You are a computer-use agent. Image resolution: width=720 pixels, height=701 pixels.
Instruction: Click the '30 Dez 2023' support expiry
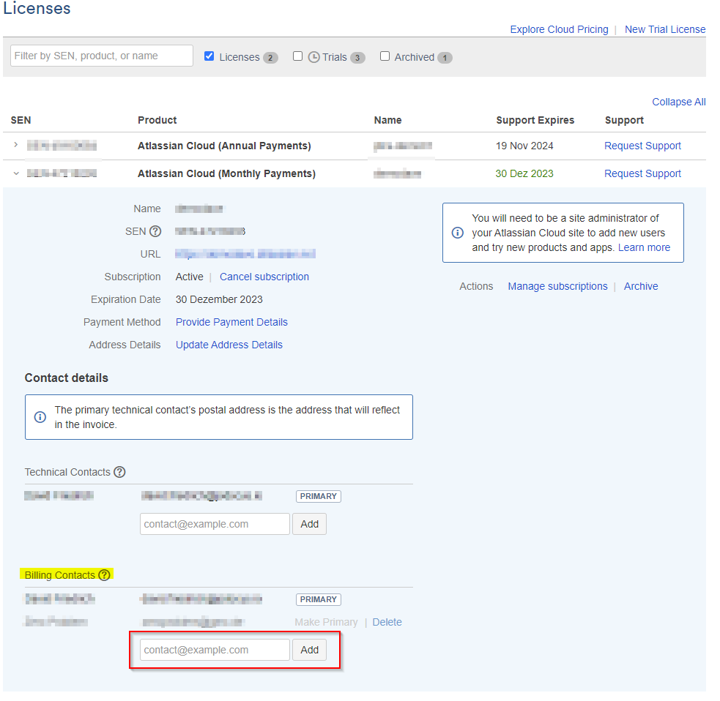[524, 173]
